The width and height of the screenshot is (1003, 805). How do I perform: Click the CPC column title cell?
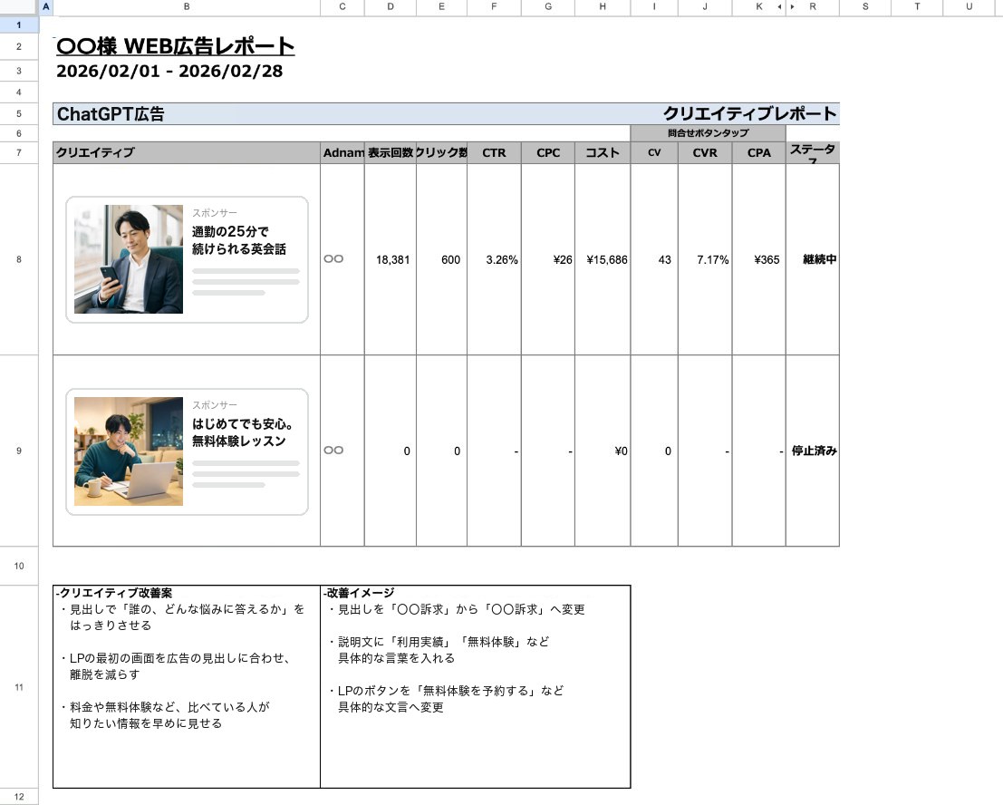[x=548, y=152]
